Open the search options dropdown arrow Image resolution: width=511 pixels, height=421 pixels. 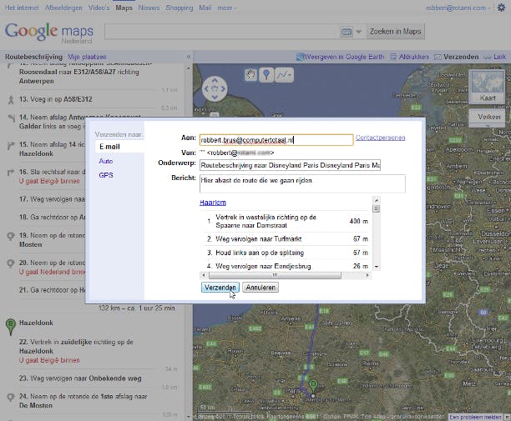click(359, 32)
